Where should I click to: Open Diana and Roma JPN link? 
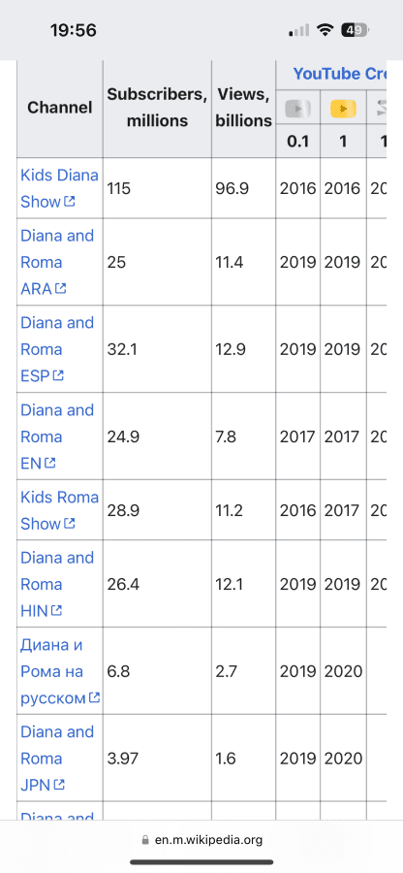click(x=57, y=759)
